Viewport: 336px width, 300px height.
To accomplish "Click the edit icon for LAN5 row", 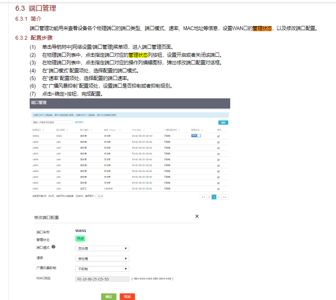I will pos(218,166).
